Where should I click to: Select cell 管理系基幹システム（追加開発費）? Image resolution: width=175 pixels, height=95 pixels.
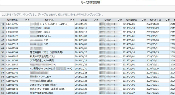52,52
